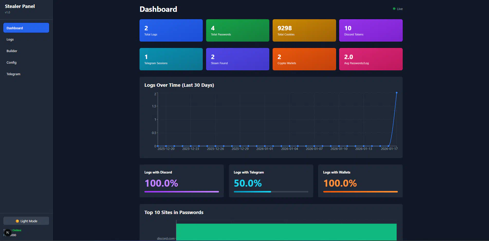Open the Builder section in sidebar

[x=12, y=51]
